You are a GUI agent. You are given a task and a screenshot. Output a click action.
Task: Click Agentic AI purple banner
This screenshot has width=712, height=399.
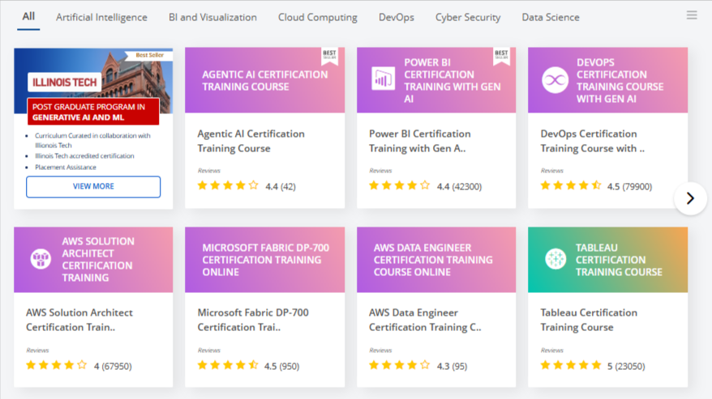tap(264, 80)
